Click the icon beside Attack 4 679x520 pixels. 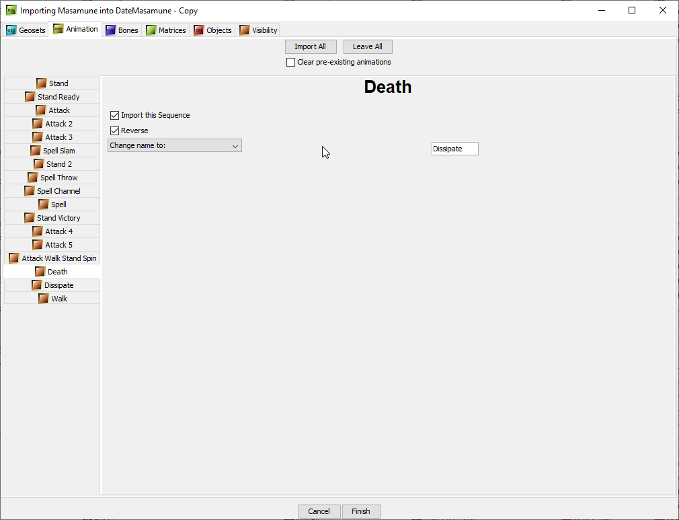pyautogui.click(x=38, y=231)
